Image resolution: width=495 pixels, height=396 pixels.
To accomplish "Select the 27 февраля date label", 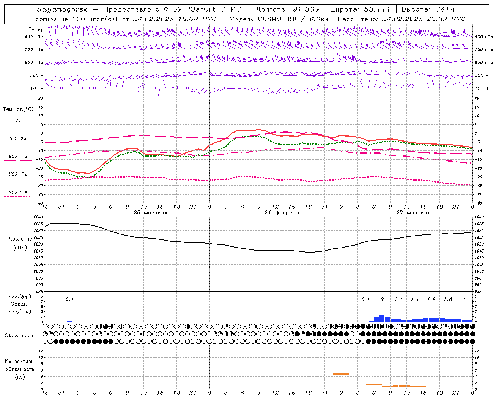I will pos(413,213).
